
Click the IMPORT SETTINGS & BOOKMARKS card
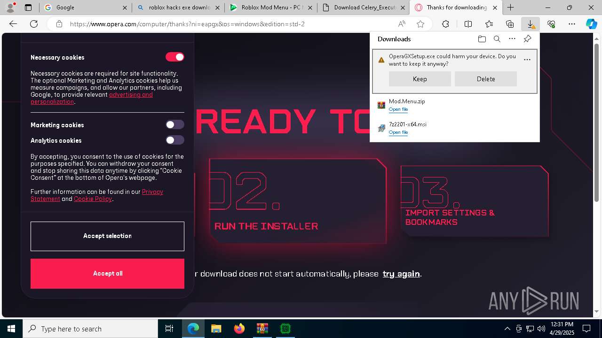click(x=475, y=201)
